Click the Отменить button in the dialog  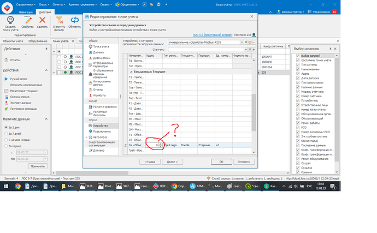[x=244, y=162]
